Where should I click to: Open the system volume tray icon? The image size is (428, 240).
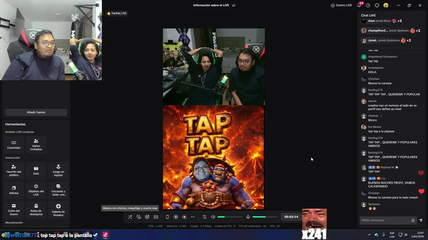(406, 235)
